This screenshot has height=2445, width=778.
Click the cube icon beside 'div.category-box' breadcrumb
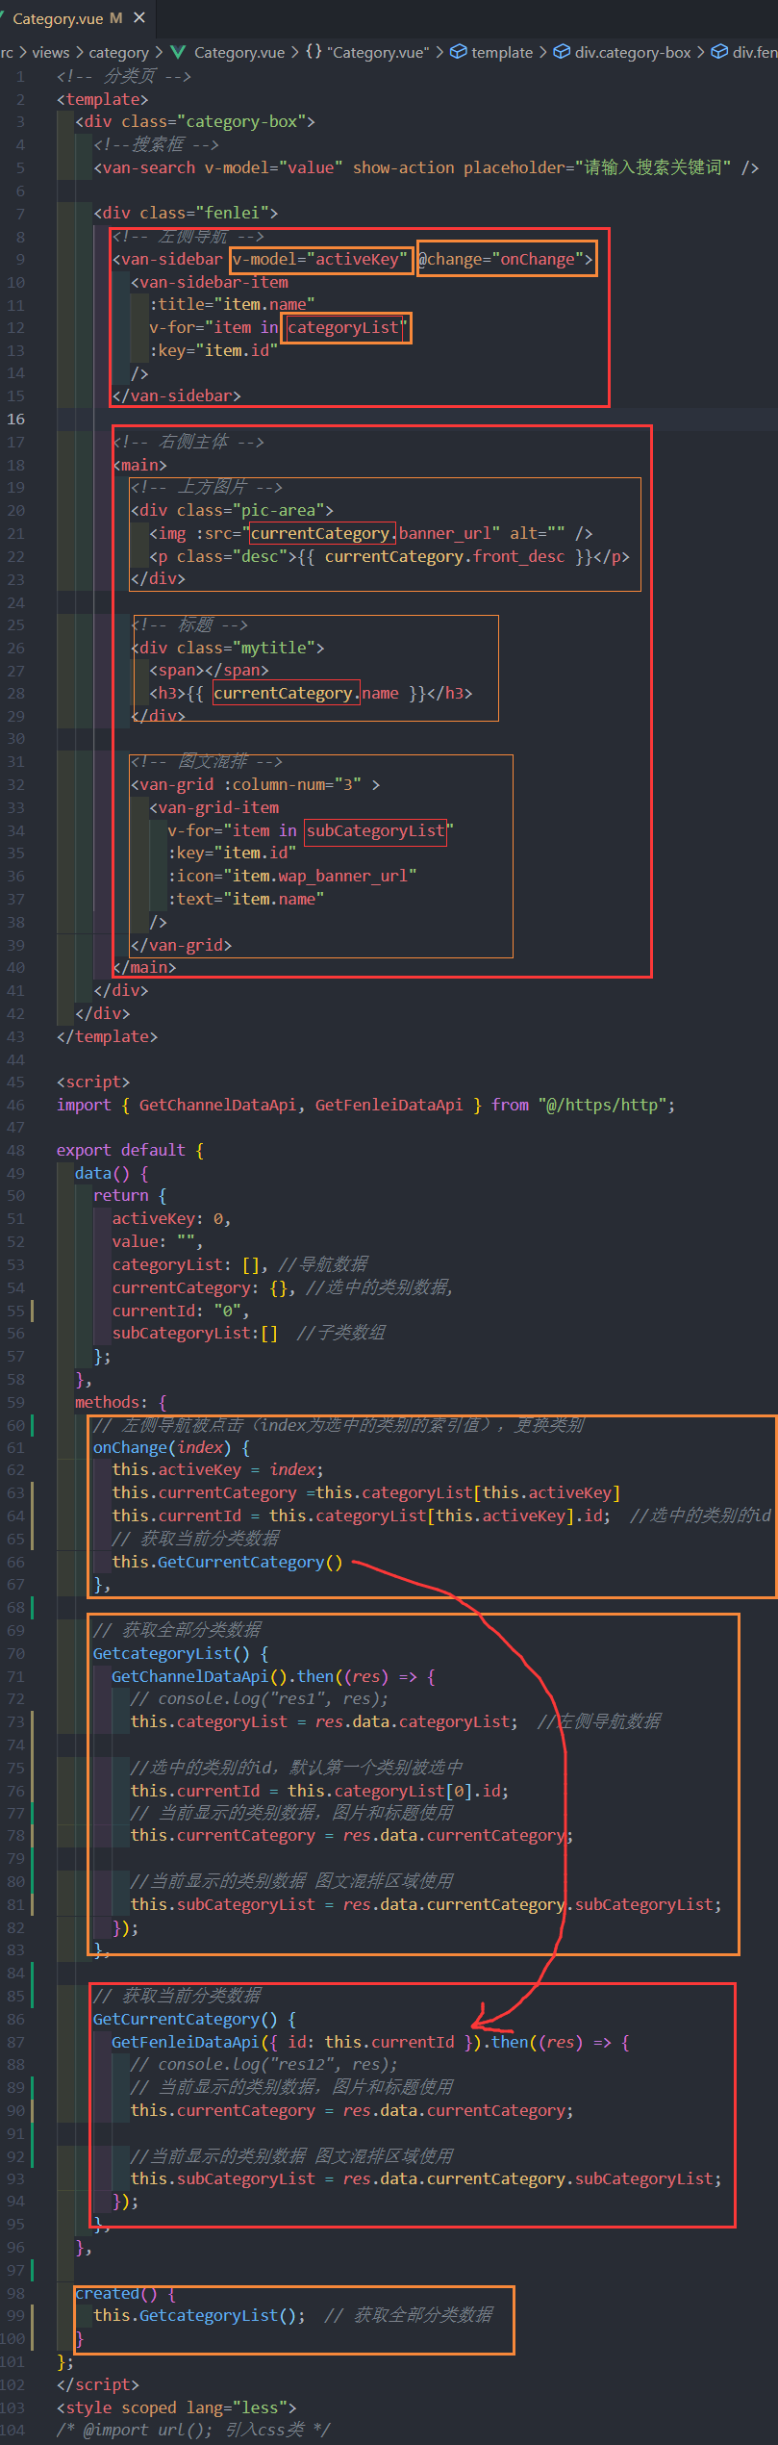coord(562,53)
